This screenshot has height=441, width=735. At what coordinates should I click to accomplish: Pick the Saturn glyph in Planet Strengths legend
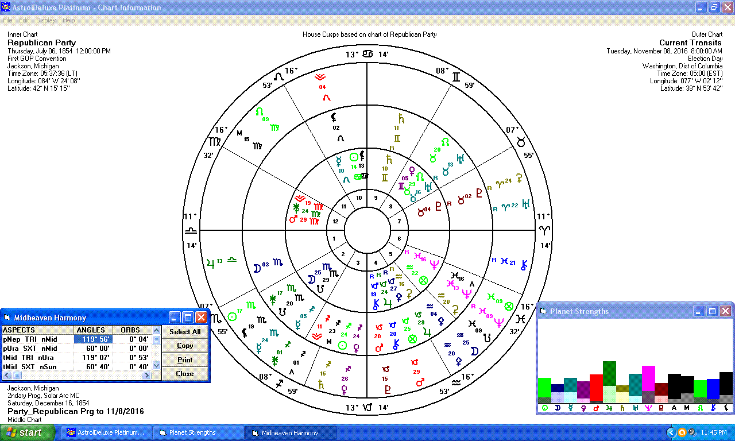(x=622, y=408)
